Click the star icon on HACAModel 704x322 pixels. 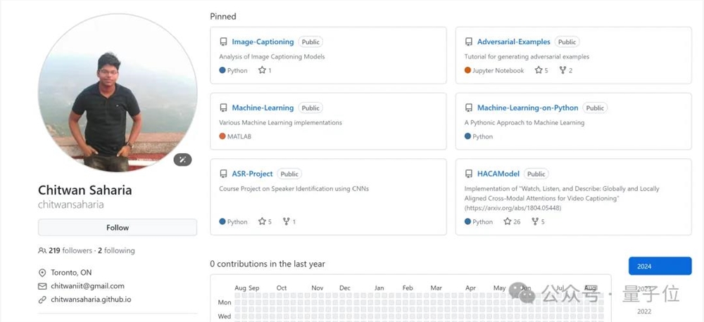tap(508, 221)
